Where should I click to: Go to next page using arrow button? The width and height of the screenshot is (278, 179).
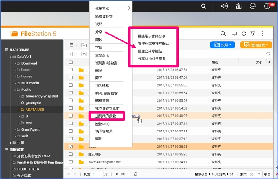click(x=117, y=174)
